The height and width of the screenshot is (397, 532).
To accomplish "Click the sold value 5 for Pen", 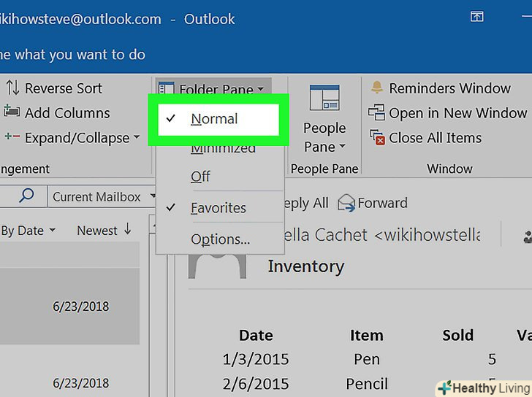I will pos(492,359).
